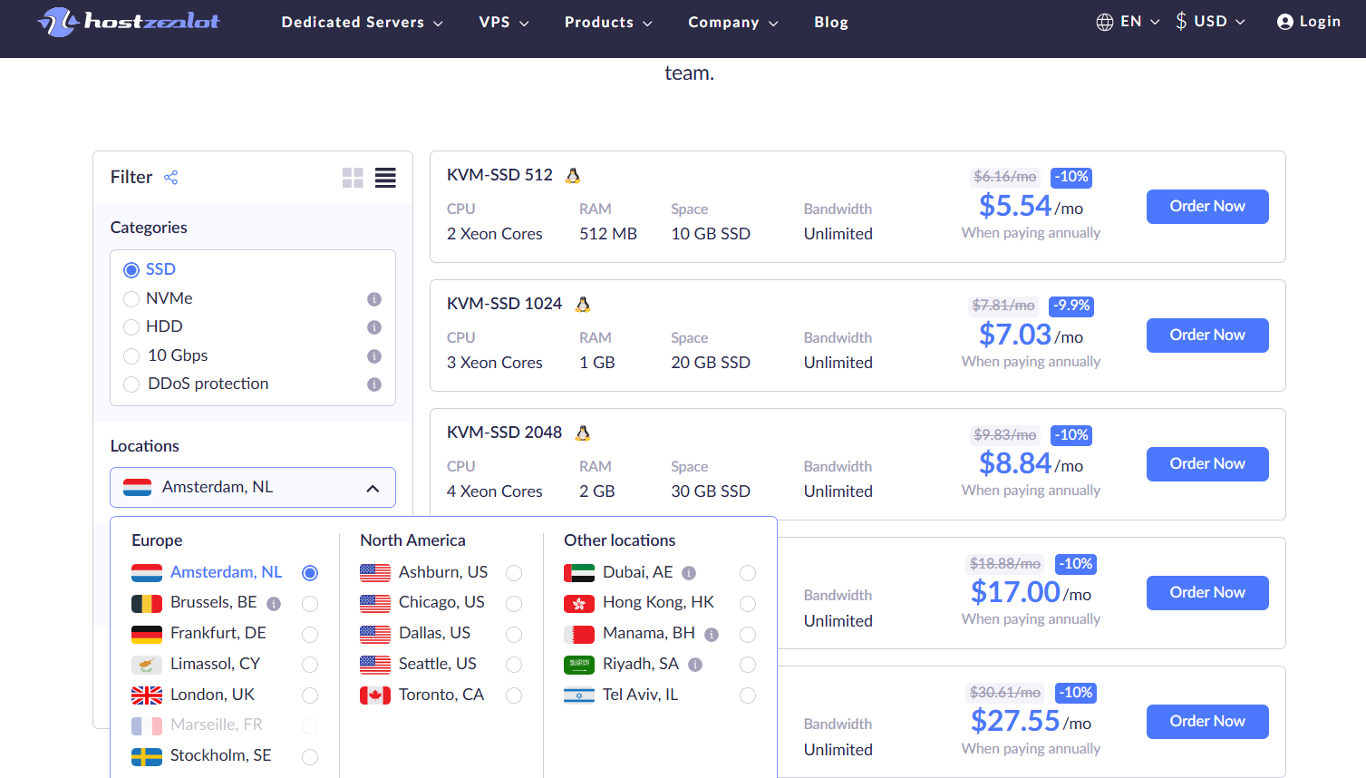Select the 10 Gbps category option
The image size is (1366, 778).
click(131, 356)
